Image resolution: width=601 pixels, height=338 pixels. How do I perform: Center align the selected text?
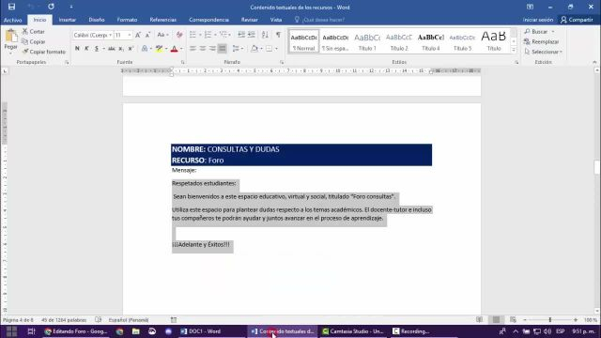click(203, 49)
